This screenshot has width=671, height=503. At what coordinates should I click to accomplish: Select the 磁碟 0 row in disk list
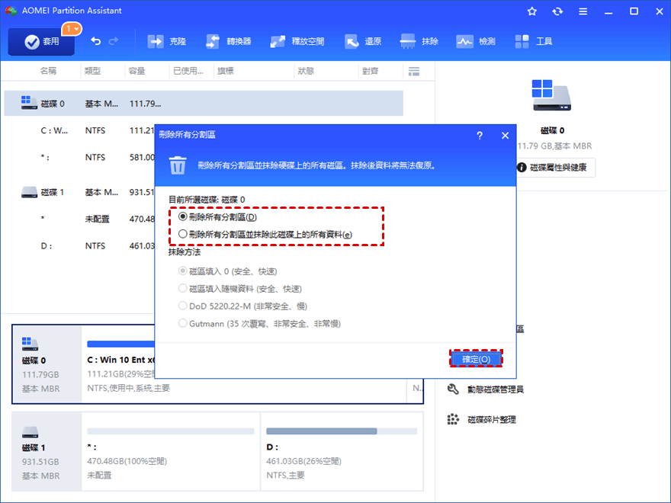point(204,104)
